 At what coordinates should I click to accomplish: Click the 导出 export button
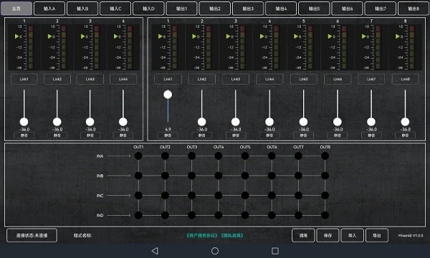click(x=377, y=235)
